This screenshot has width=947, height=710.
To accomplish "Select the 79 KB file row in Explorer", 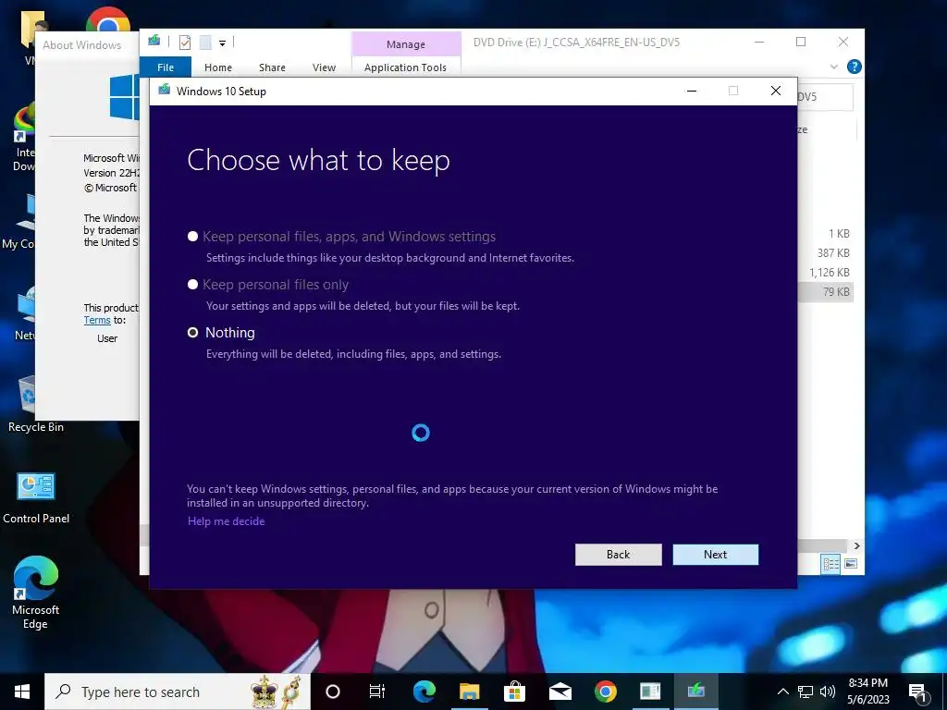I will [825, 291].
